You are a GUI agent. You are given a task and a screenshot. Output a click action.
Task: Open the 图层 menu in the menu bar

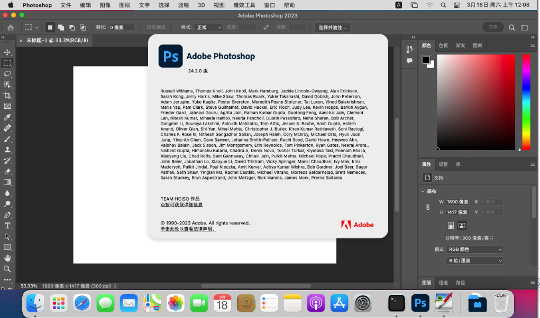click(x=124, y=5)
